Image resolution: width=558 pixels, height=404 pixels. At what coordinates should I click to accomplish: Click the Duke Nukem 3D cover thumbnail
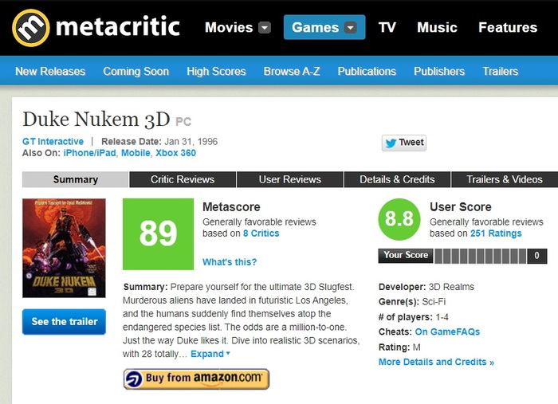(64, 248)
